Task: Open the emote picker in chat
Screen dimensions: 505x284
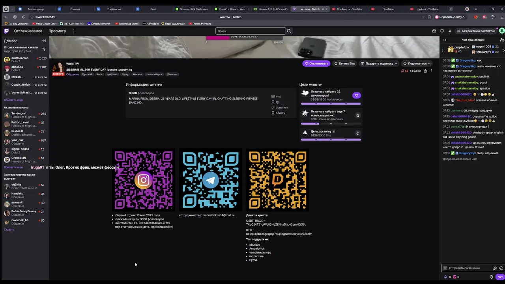Action: click(x=501, y=268)
